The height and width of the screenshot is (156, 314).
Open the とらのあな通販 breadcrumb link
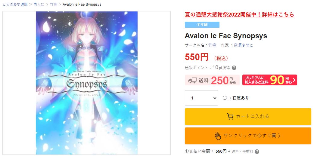[x=15, y=4]
